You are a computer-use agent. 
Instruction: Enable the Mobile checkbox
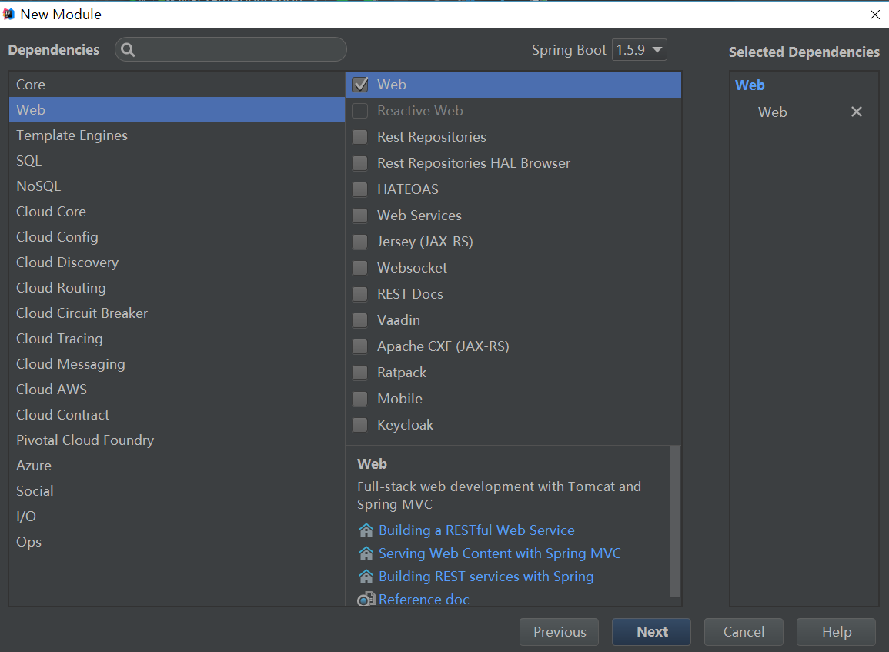(360, 399)
